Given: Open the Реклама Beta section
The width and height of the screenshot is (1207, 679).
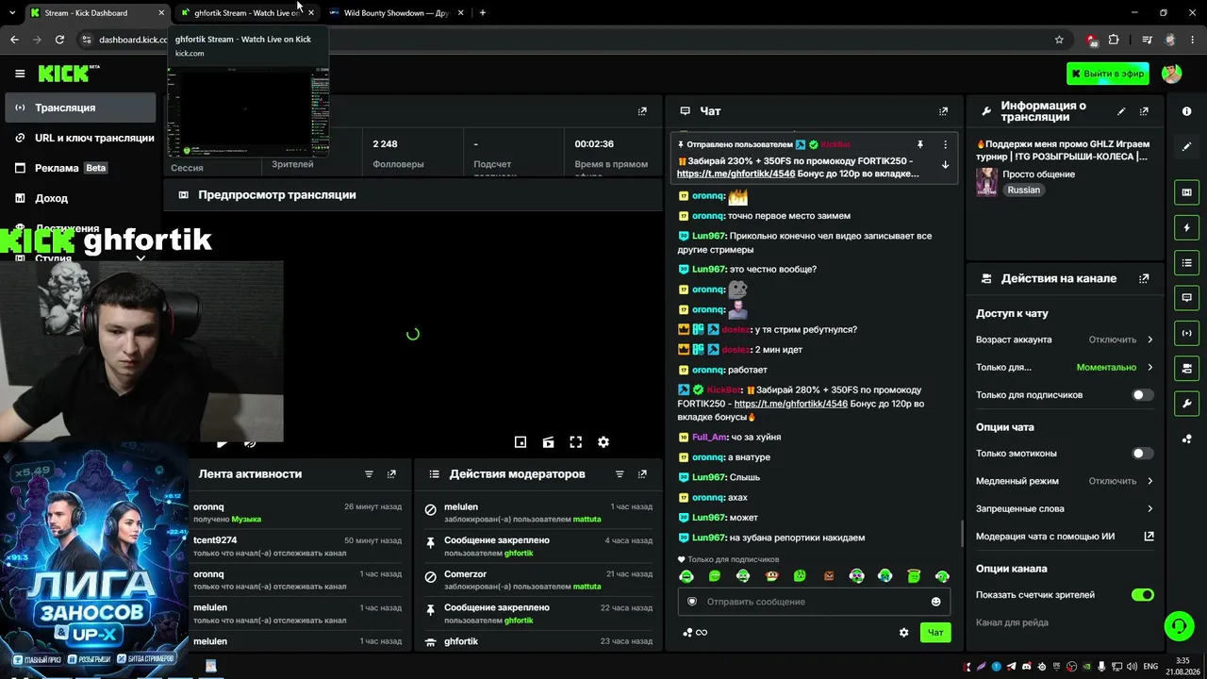Looking at the screenshot, I should [81, 168].
